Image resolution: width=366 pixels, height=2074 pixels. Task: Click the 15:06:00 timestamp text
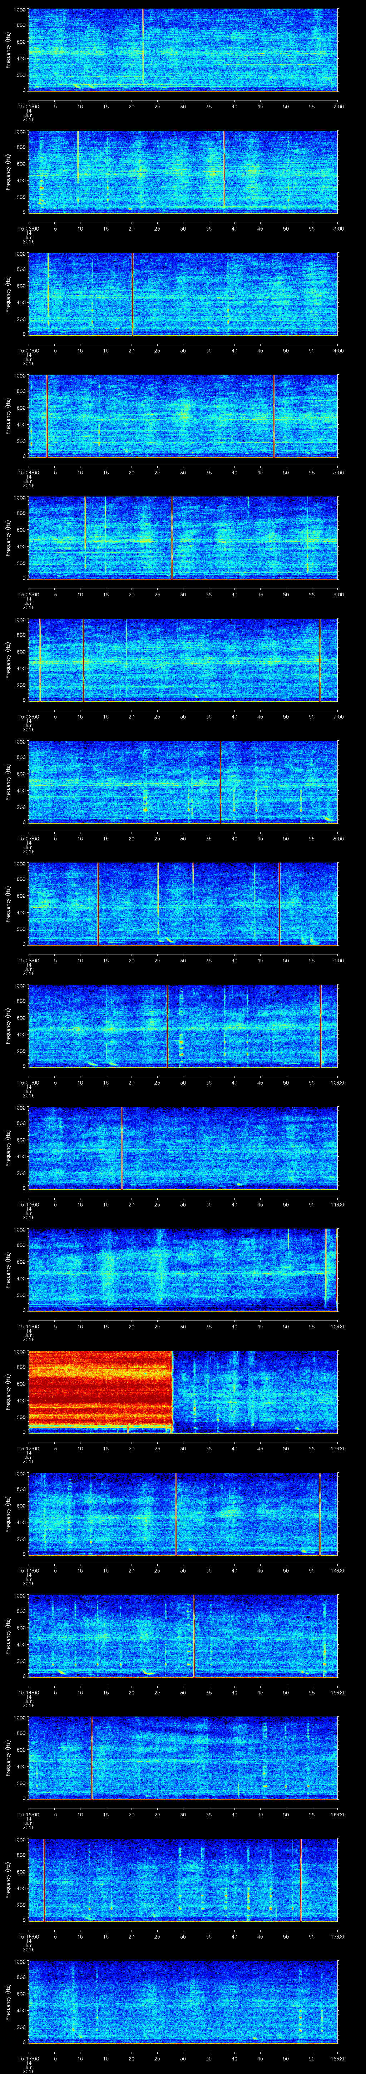[x=28, y=717]
